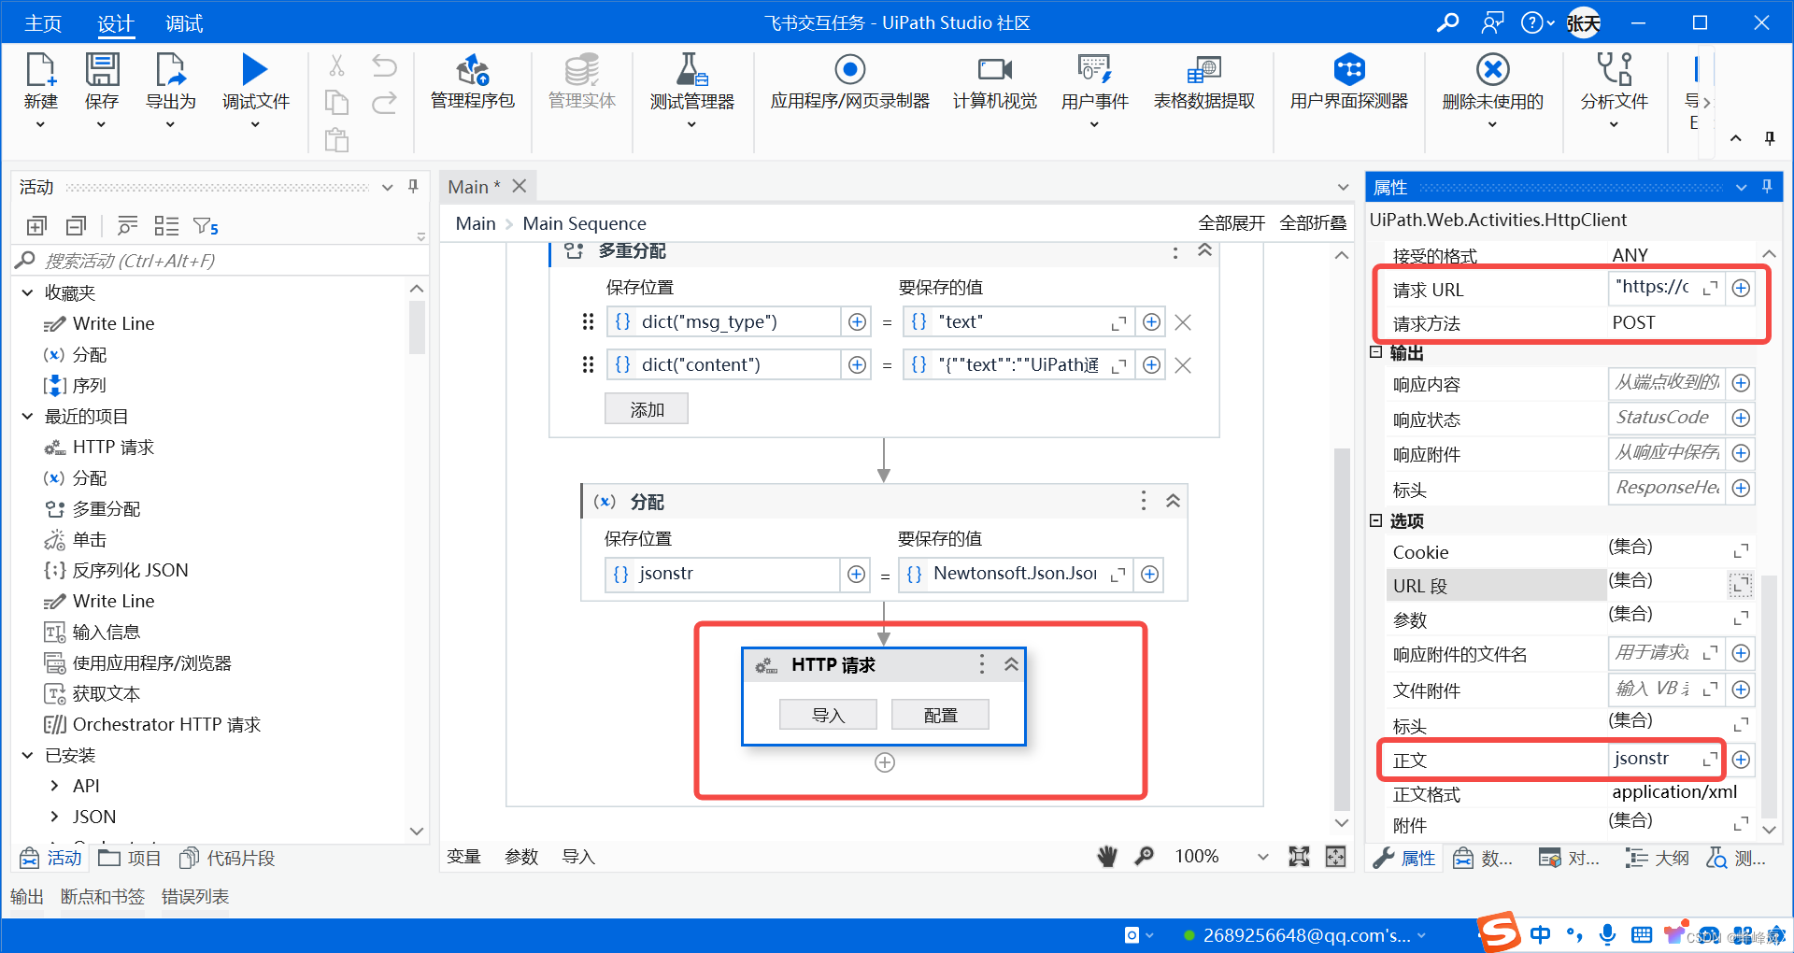Click the 添加 button in 多重分配
The width and height of the screenshot is (1794, 953).
coord(647,409)
